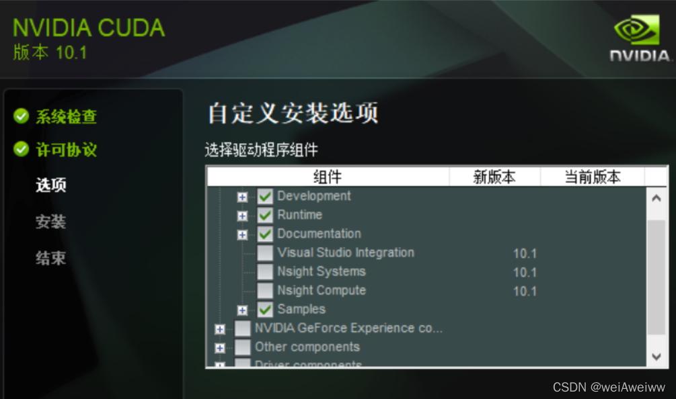Image resolution: width=676 pixels, height=399 pixels.
Task: Expand the Other components node
Action: pyautogui.click(x=220, y=348)
